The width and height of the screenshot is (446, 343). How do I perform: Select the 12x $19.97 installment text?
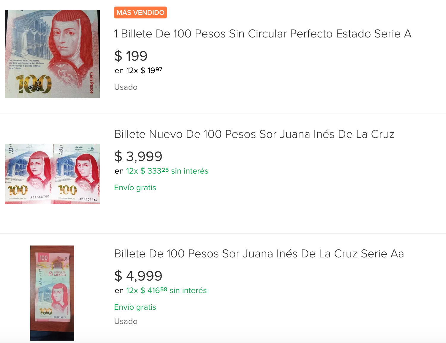click(x=138, y=70)
